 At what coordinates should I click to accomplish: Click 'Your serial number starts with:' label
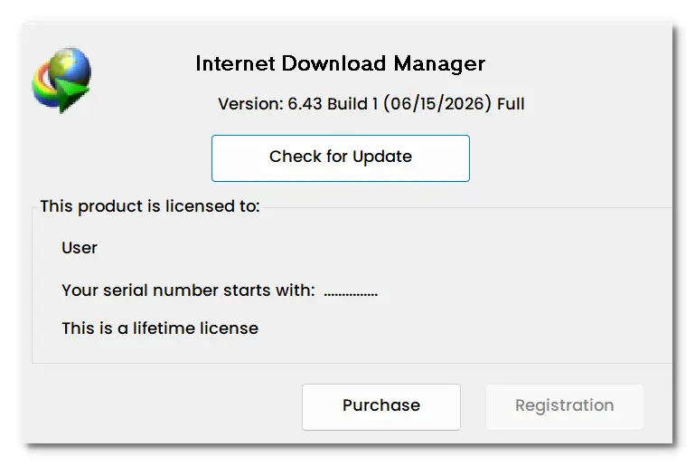click(188, 290)
